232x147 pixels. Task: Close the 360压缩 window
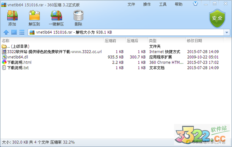coord(226,3)
